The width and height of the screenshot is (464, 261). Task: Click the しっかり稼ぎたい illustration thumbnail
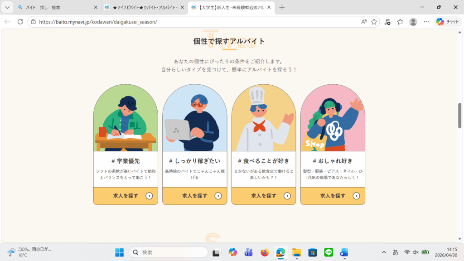tap(195, 118)
